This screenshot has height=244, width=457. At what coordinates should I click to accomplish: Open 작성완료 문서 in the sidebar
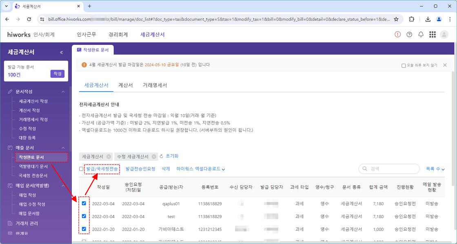click(x=31, y=157)
